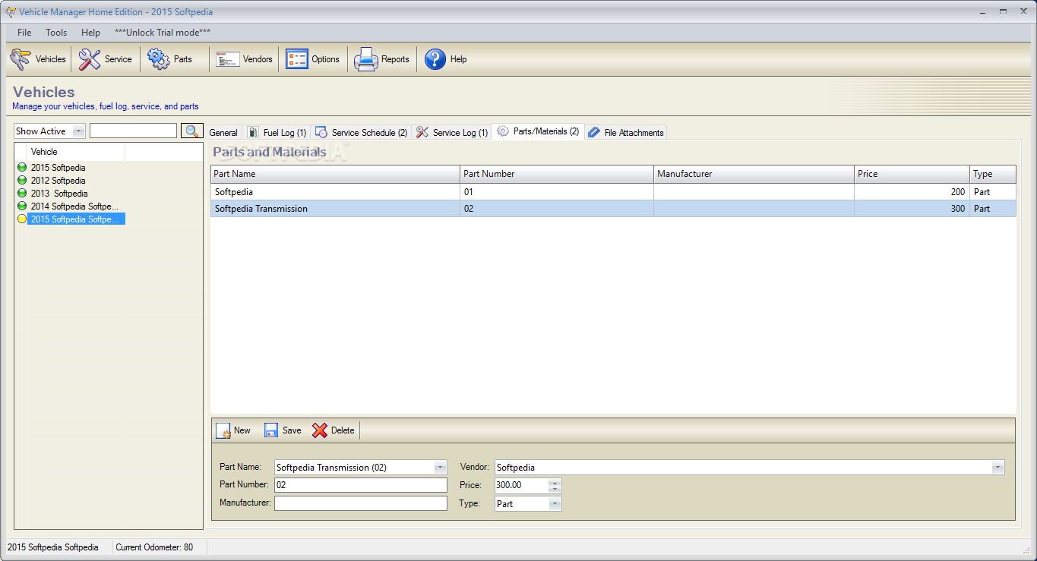
Task: Expand the Show Active filter dropdown
Action: (79, 131)
